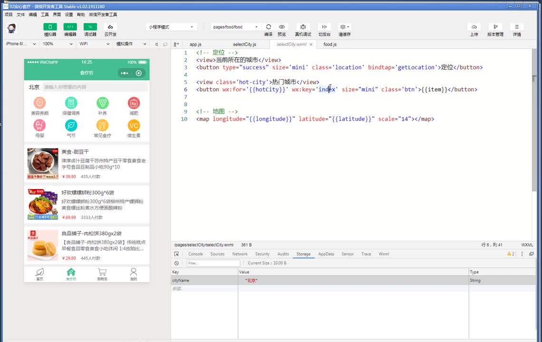Open the 工具 menu in menu bar

[45, 15]
